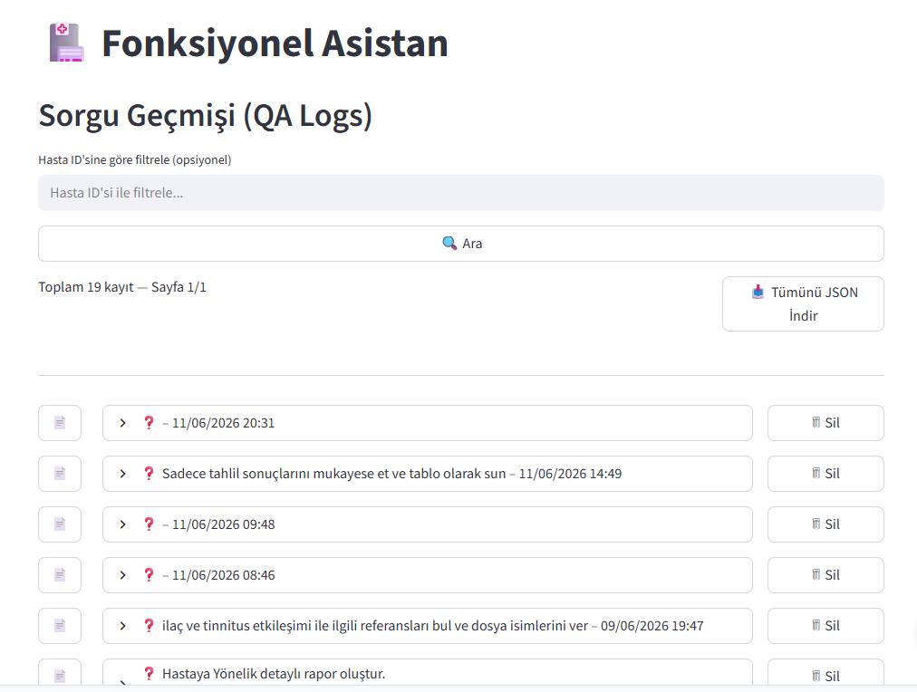This screenshot has height=692, width=917.
Task: Click the 'Toplam 19 kayıt — Sayfa 1/1' text
Action: coord(122,287)
